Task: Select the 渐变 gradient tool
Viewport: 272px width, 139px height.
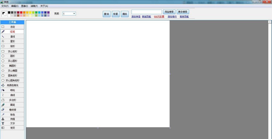Action: 12,128
